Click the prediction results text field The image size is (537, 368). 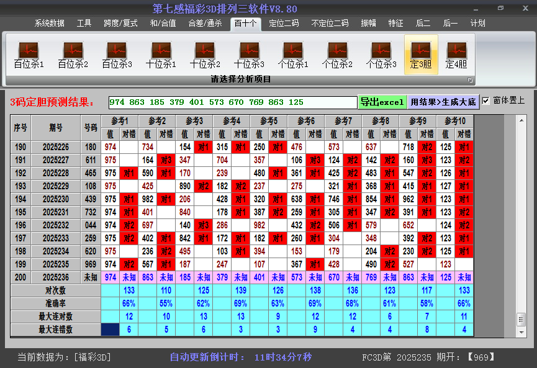232,102
